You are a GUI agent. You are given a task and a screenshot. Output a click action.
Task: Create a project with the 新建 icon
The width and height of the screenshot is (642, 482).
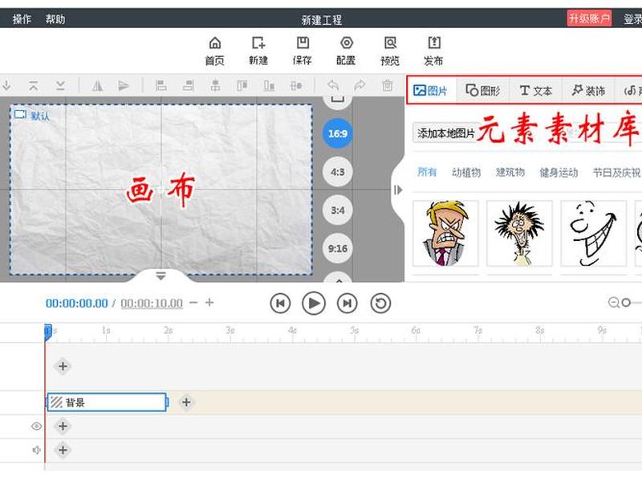(x=258, y=51)
